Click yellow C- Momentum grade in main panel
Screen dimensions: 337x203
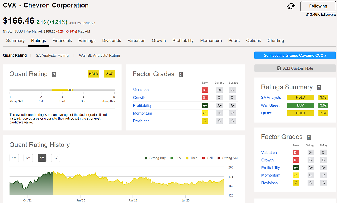pos(205,114)
